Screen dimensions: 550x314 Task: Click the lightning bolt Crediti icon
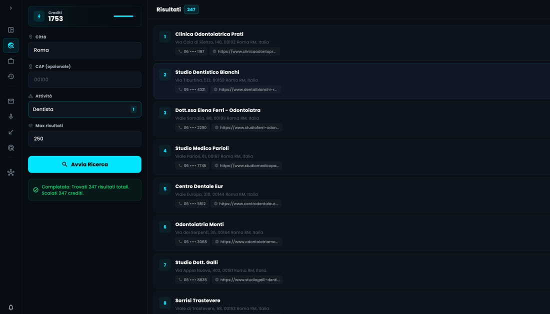pos(39,16)
